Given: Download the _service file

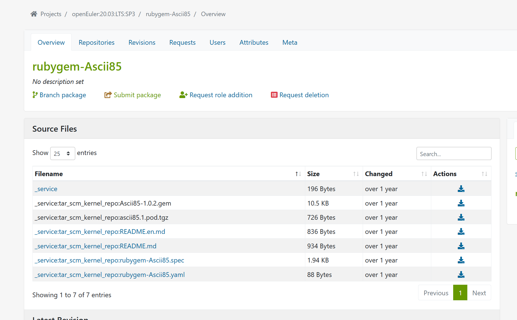Looking at the screenshot, I should 461,189.
